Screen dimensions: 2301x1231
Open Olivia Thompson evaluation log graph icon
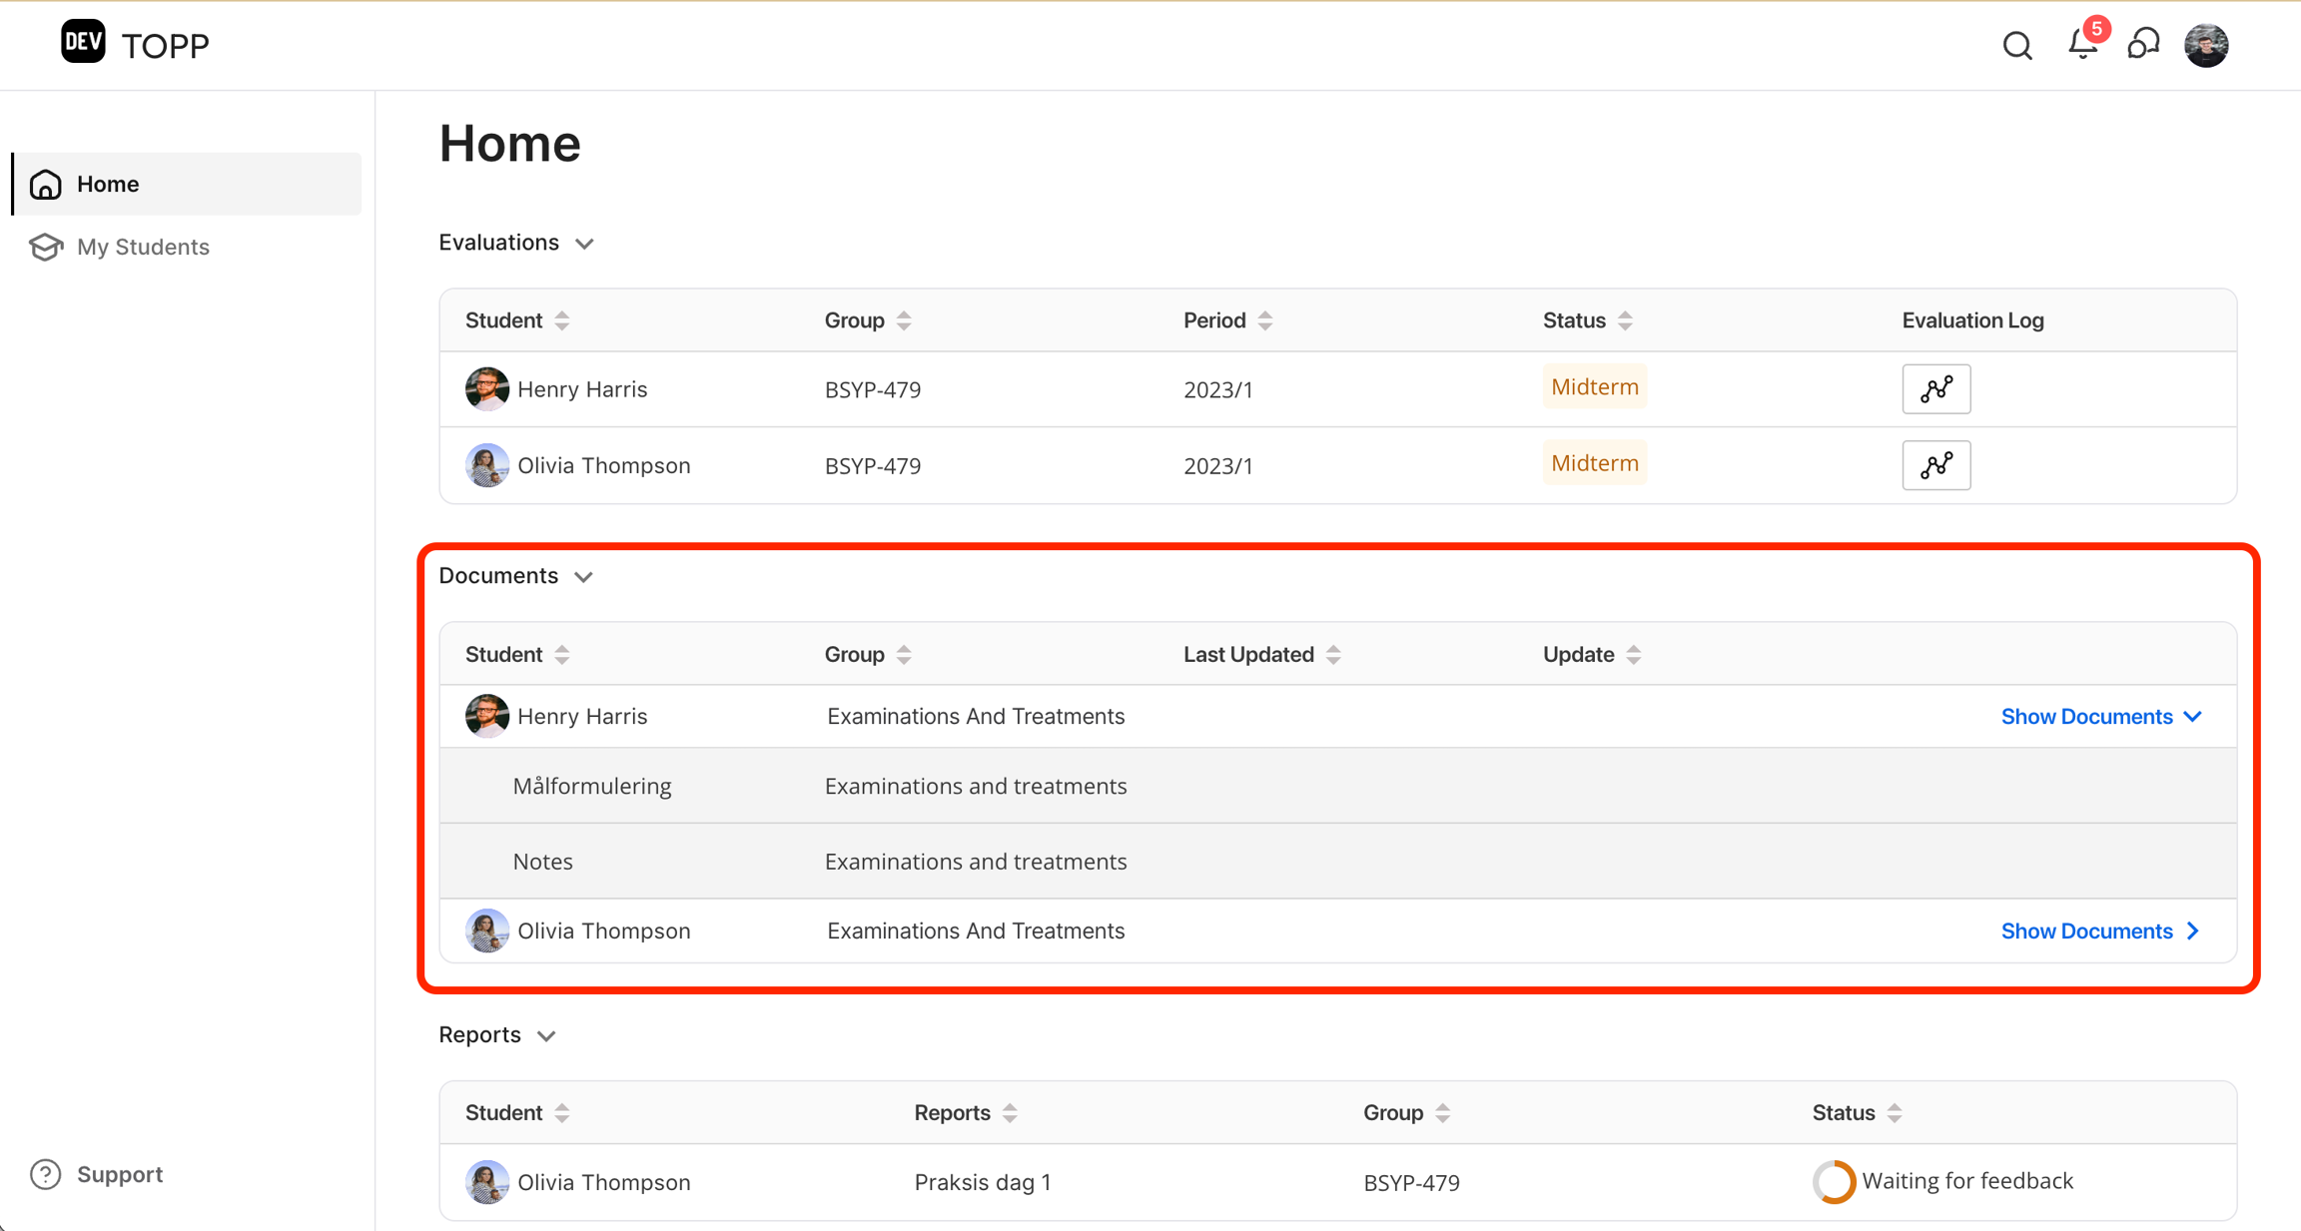[1935, 465]
